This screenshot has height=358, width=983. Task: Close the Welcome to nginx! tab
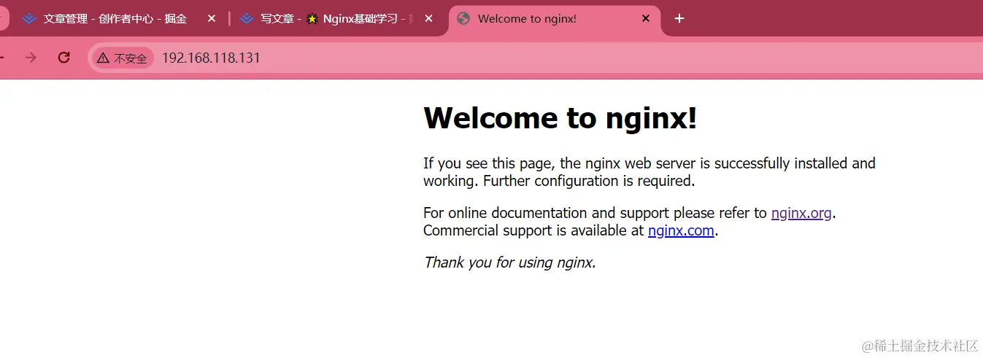pos(646,19)
